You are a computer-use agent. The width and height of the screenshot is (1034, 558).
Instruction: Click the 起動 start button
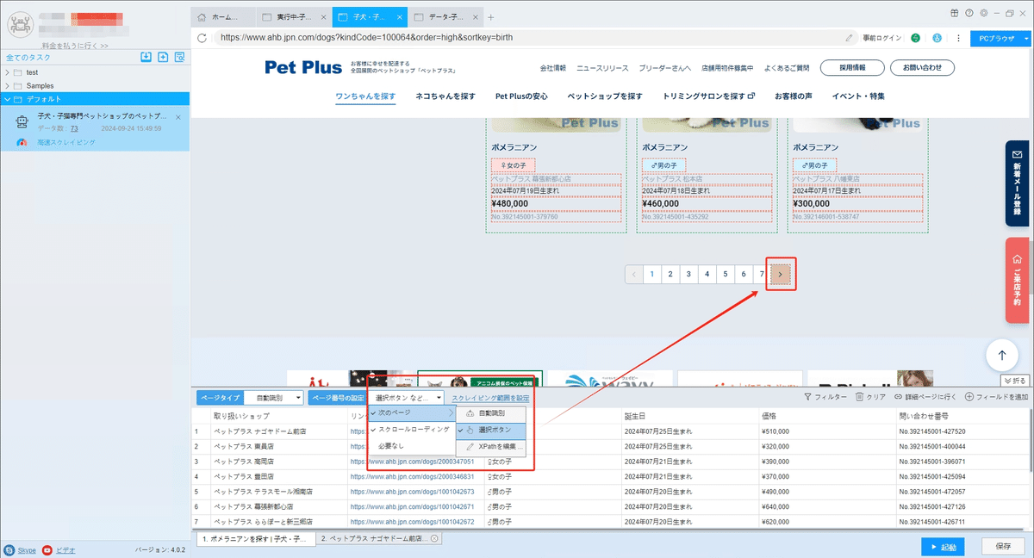coord(943,546)
